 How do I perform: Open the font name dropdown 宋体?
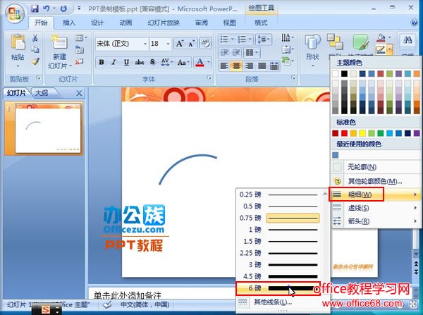(x=145, y=44)
